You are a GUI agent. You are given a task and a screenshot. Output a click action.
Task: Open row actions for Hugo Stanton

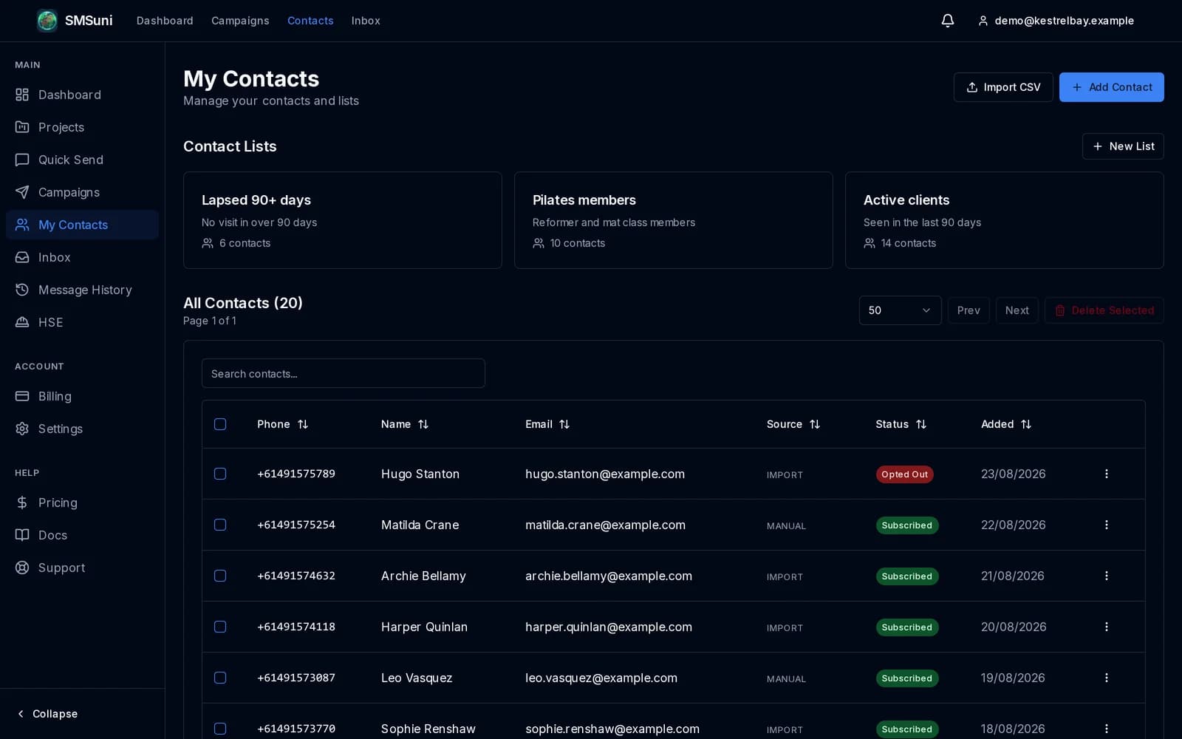(1106, 474)
